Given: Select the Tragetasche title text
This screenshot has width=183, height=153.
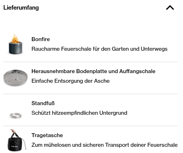Looking at the screenshot, I should (47, 135).
